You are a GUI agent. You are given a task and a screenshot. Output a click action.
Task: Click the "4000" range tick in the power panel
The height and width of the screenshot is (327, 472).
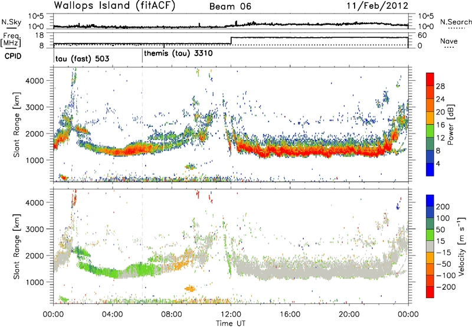pos(35,81)
